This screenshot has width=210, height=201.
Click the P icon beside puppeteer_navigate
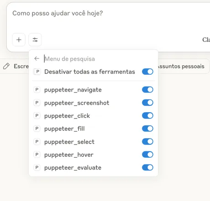(37, 90)
